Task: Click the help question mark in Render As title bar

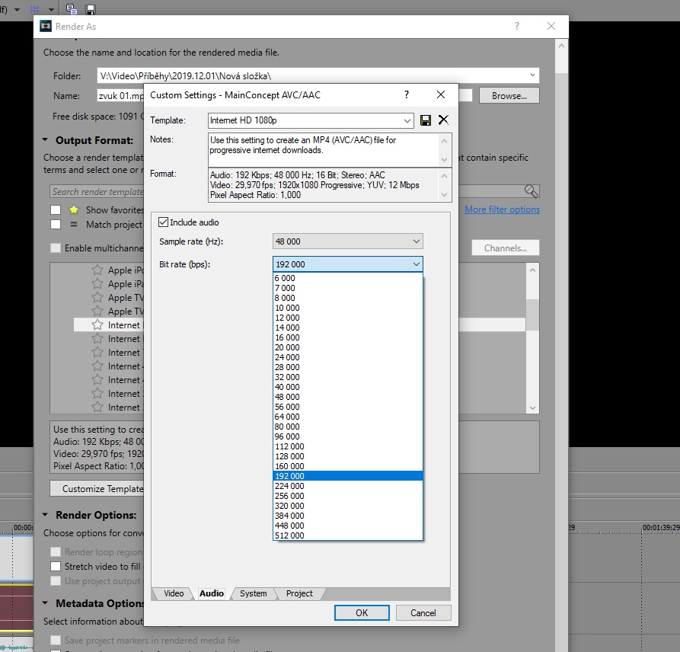Action: point(517,26)
